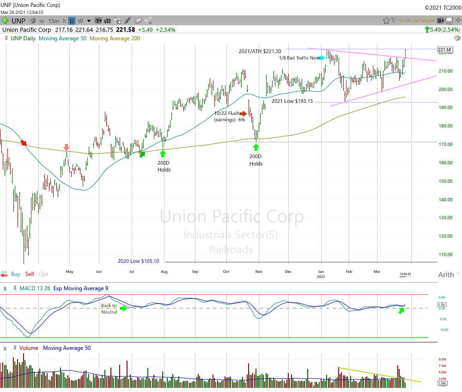Viewport: 462px width, 392px height.
Task: Click the 'Union Pacific Corp' company name
Action: click(27, 30)
